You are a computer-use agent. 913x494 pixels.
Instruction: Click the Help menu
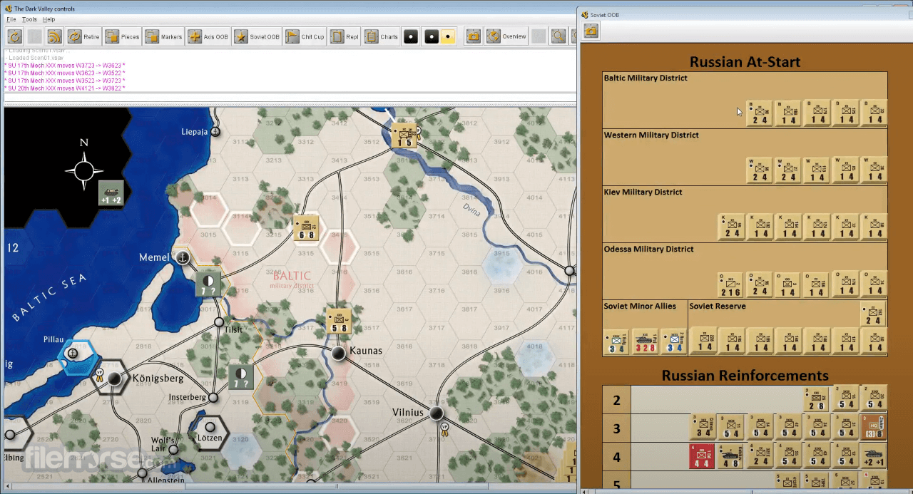(x=49, y=19)
